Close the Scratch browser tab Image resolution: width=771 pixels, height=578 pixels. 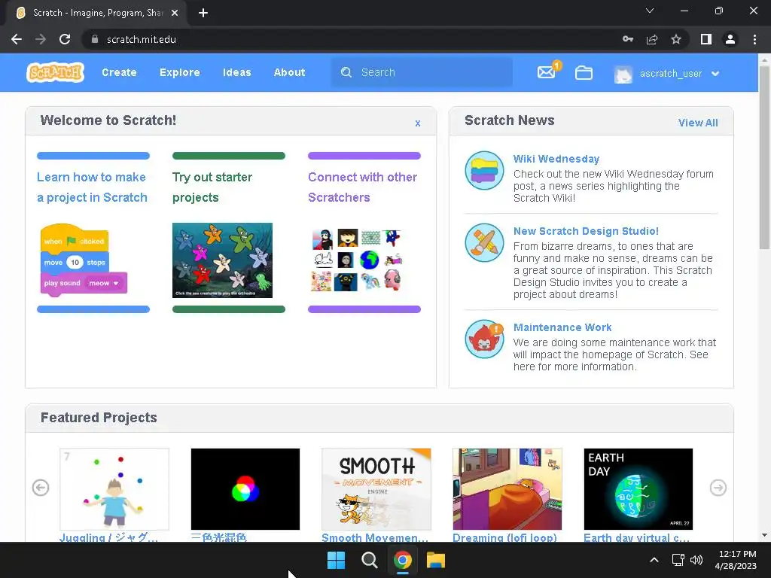point(175,13)
